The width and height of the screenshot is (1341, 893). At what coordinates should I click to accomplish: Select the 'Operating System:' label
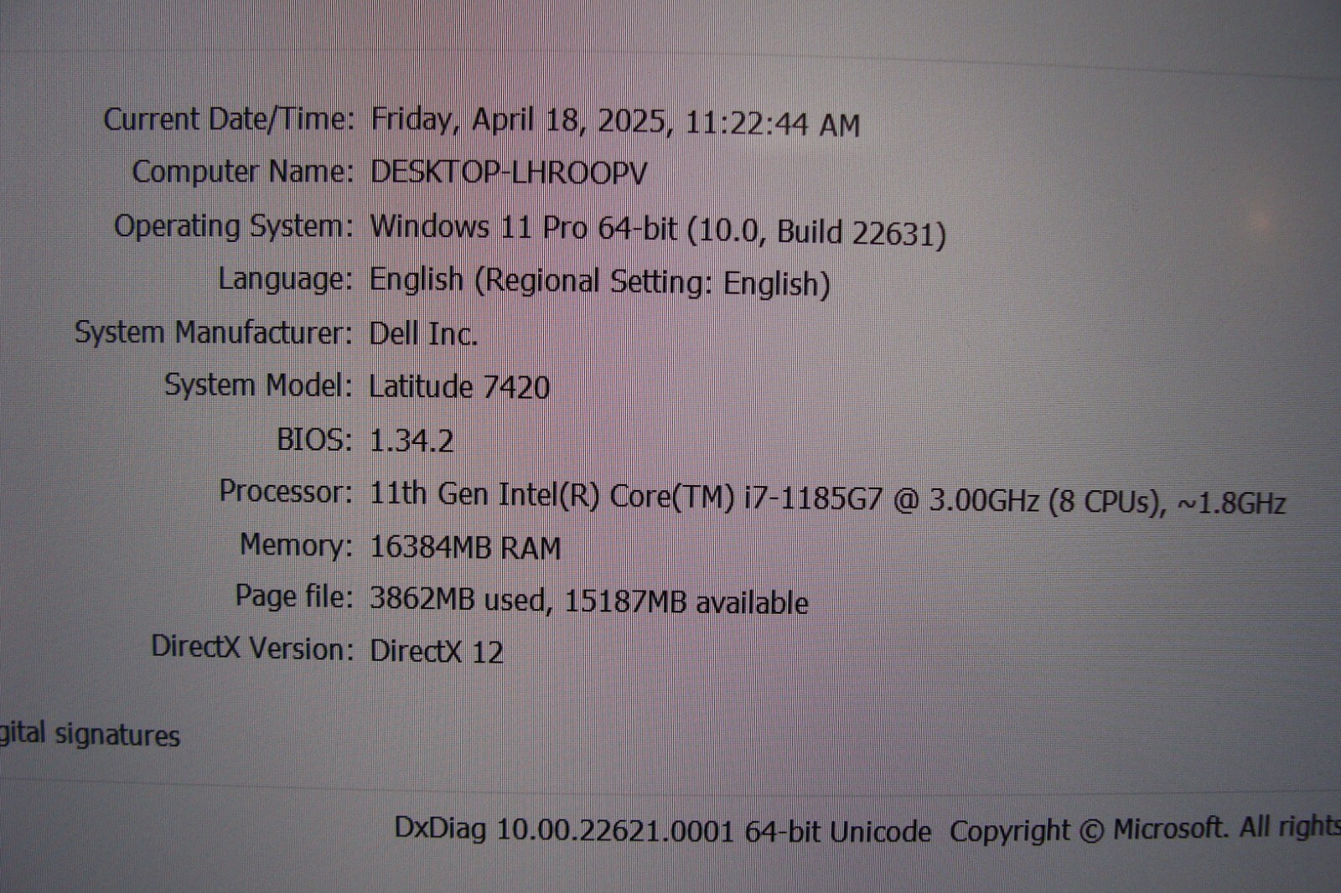[x=235, y=226]
